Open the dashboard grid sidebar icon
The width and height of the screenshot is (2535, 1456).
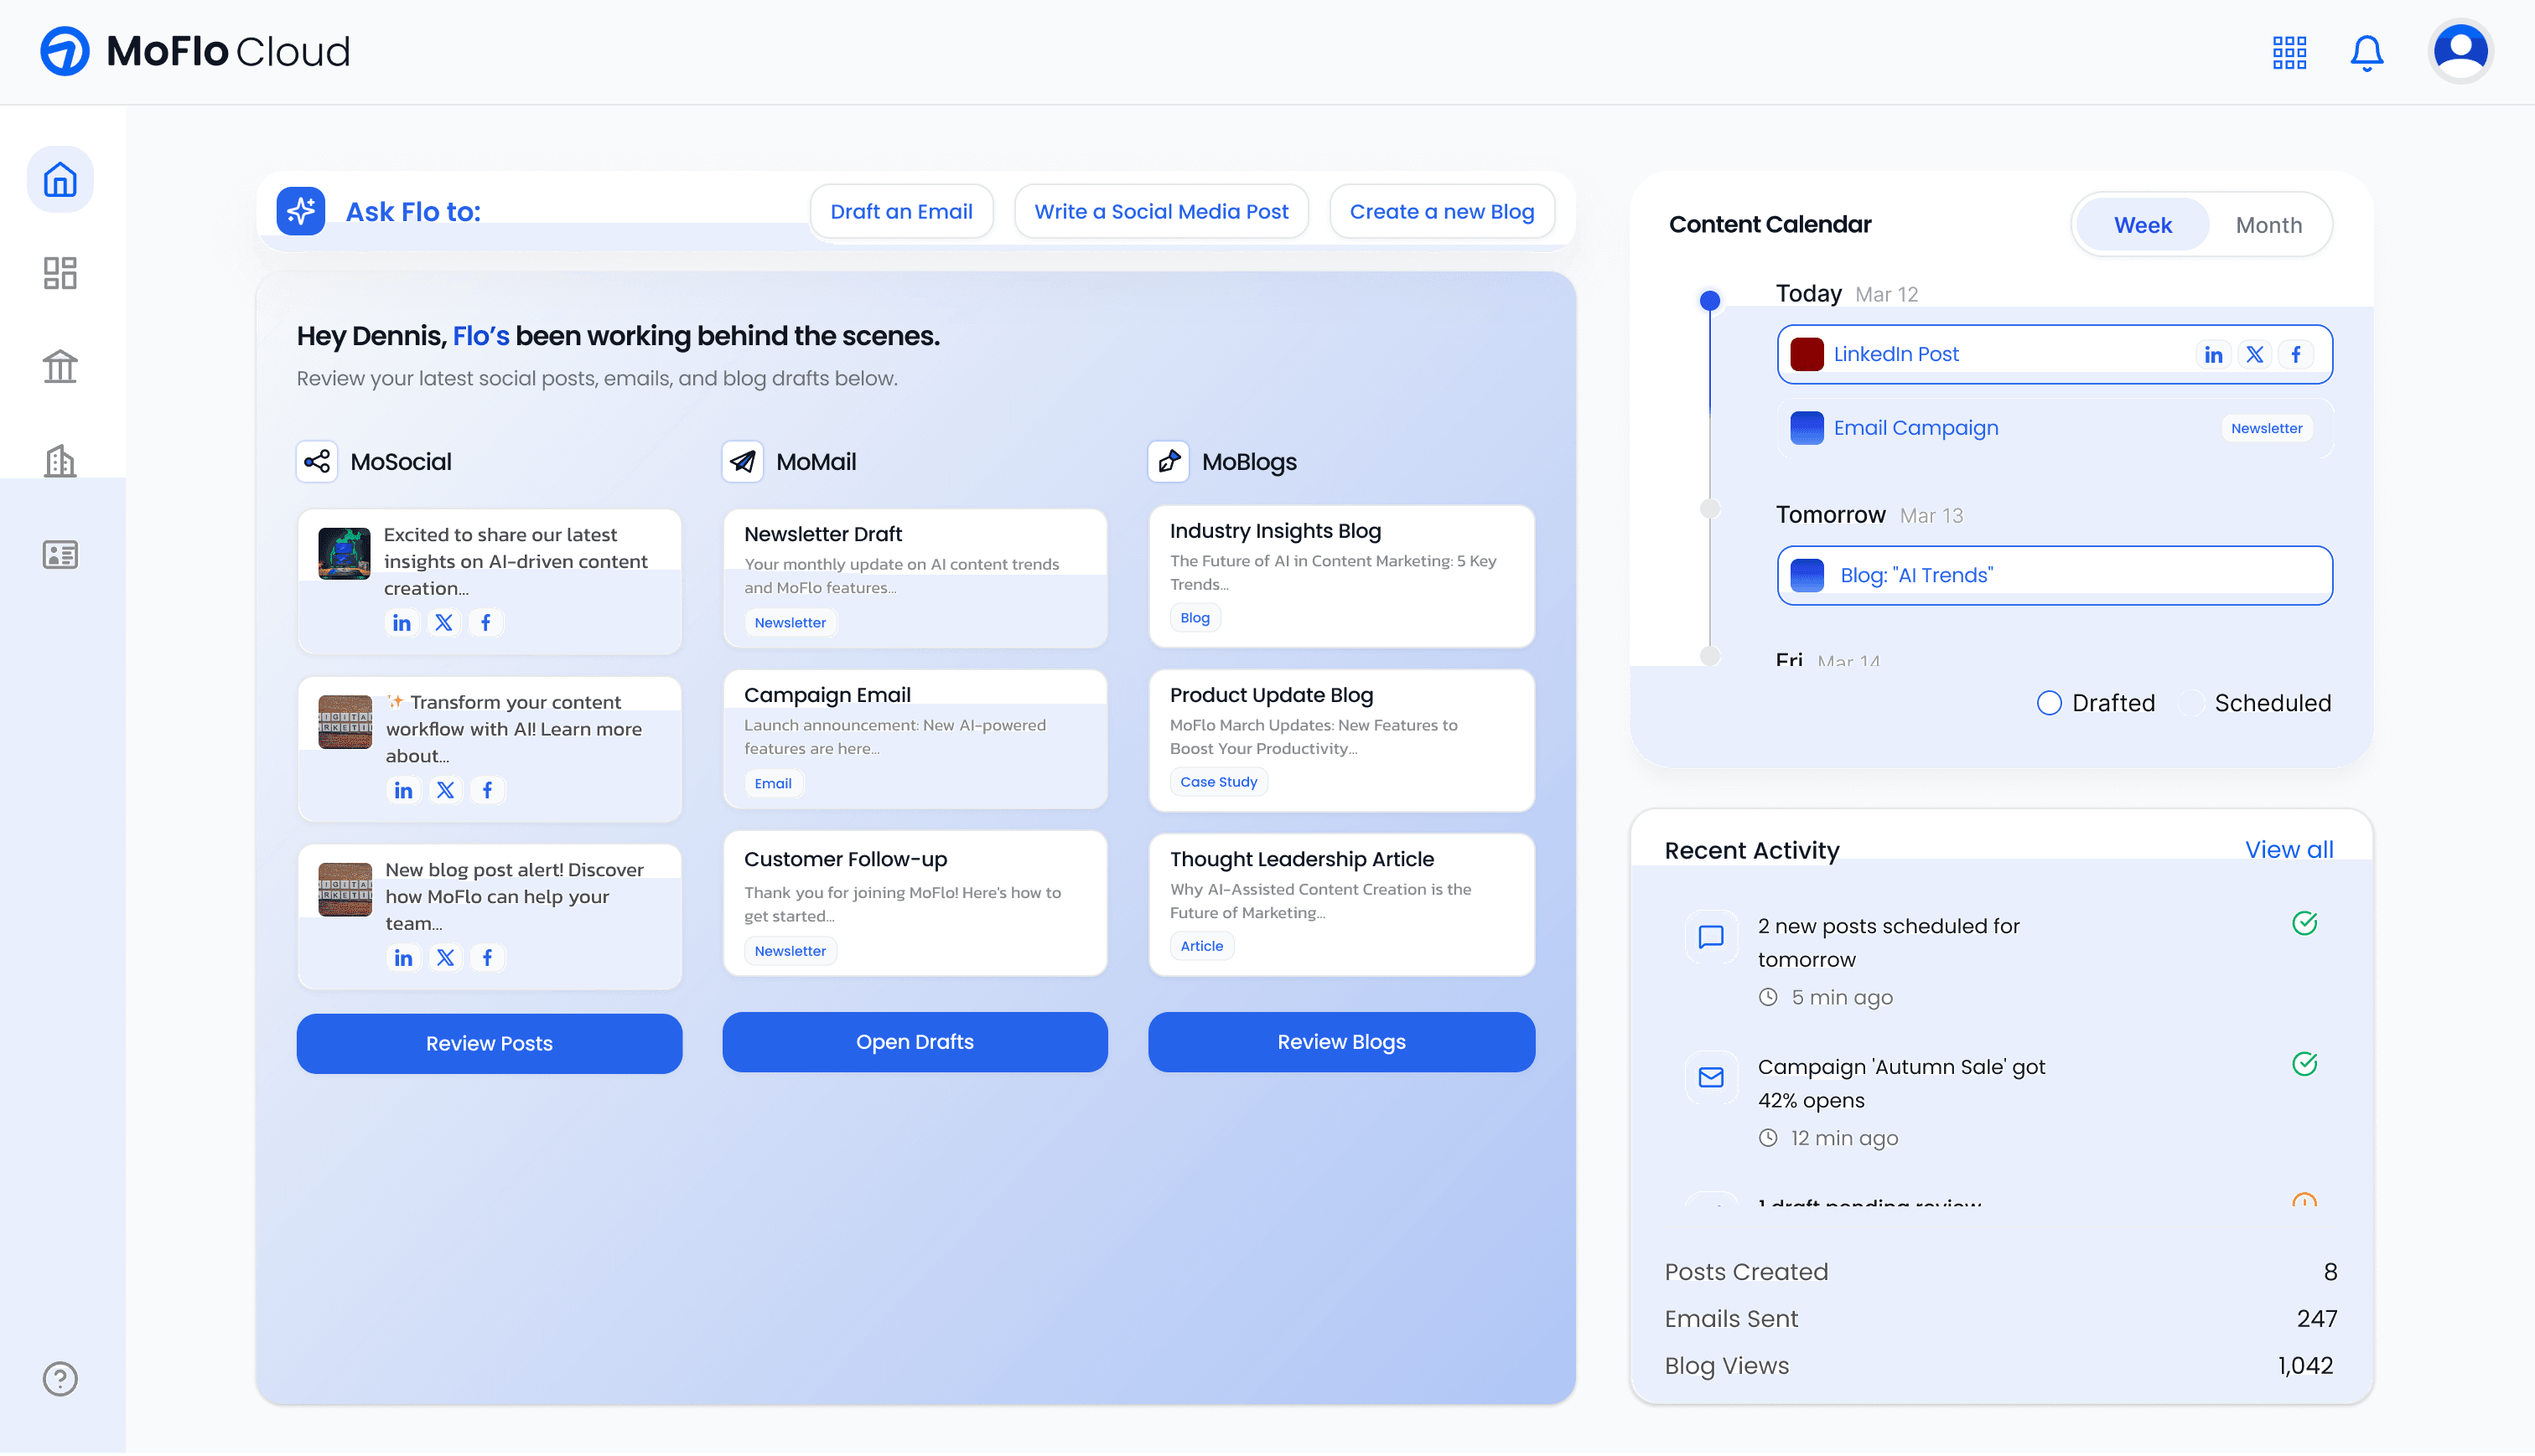60,273
